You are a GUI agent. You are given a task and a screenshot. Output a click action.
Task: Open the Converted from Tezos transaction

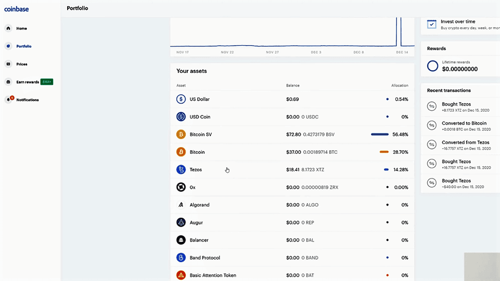coord(461,145)
